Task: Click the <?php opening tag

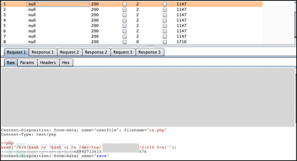Action: (x=7, y=143)
